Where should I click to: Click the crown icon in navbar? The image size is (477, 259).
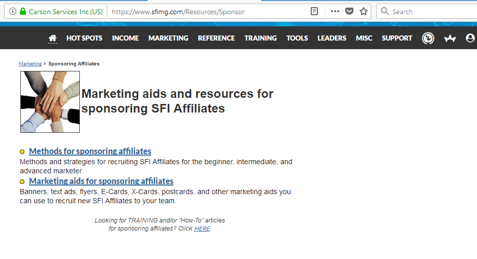450,39
